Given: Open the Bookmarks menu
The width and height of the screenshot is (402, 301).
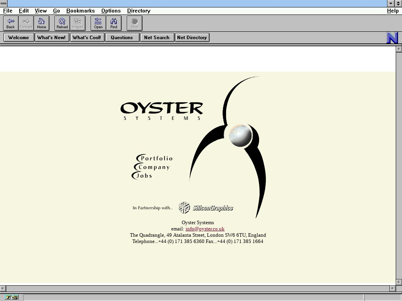Looking at the screenshot, I should (80, 11).
